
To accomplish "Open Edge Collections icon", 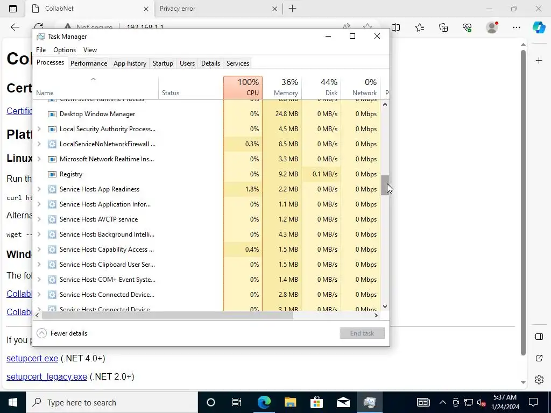I will [443, 27].
